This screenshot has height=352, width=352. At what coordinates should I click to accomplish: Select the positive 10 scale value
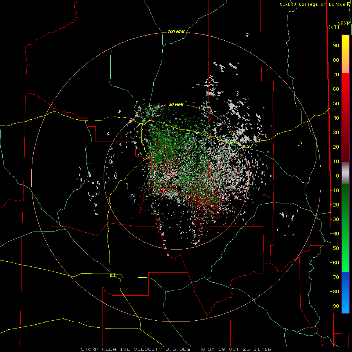click(336, 162)
